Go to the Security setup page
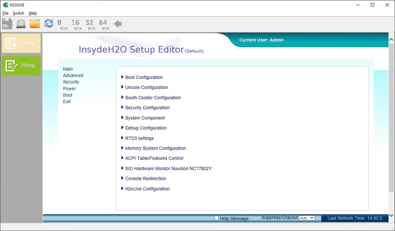The width and height of the screenshot is (395, 231). pyautogui.click(x=71, y=82)
